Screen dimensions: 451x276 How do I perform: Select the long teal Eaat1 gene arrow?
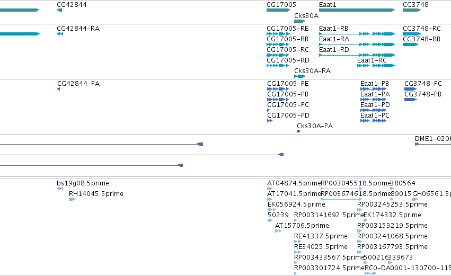(357, 10)
